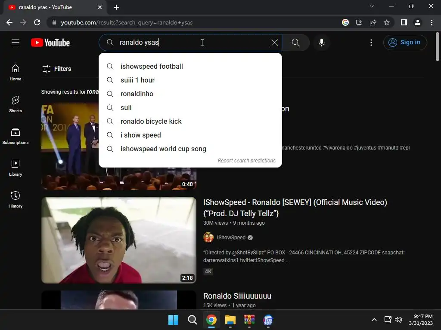The image size is (441, 330).
Task: Open the WinRAR taskbar icon
Action: click(x=249, y=320)
